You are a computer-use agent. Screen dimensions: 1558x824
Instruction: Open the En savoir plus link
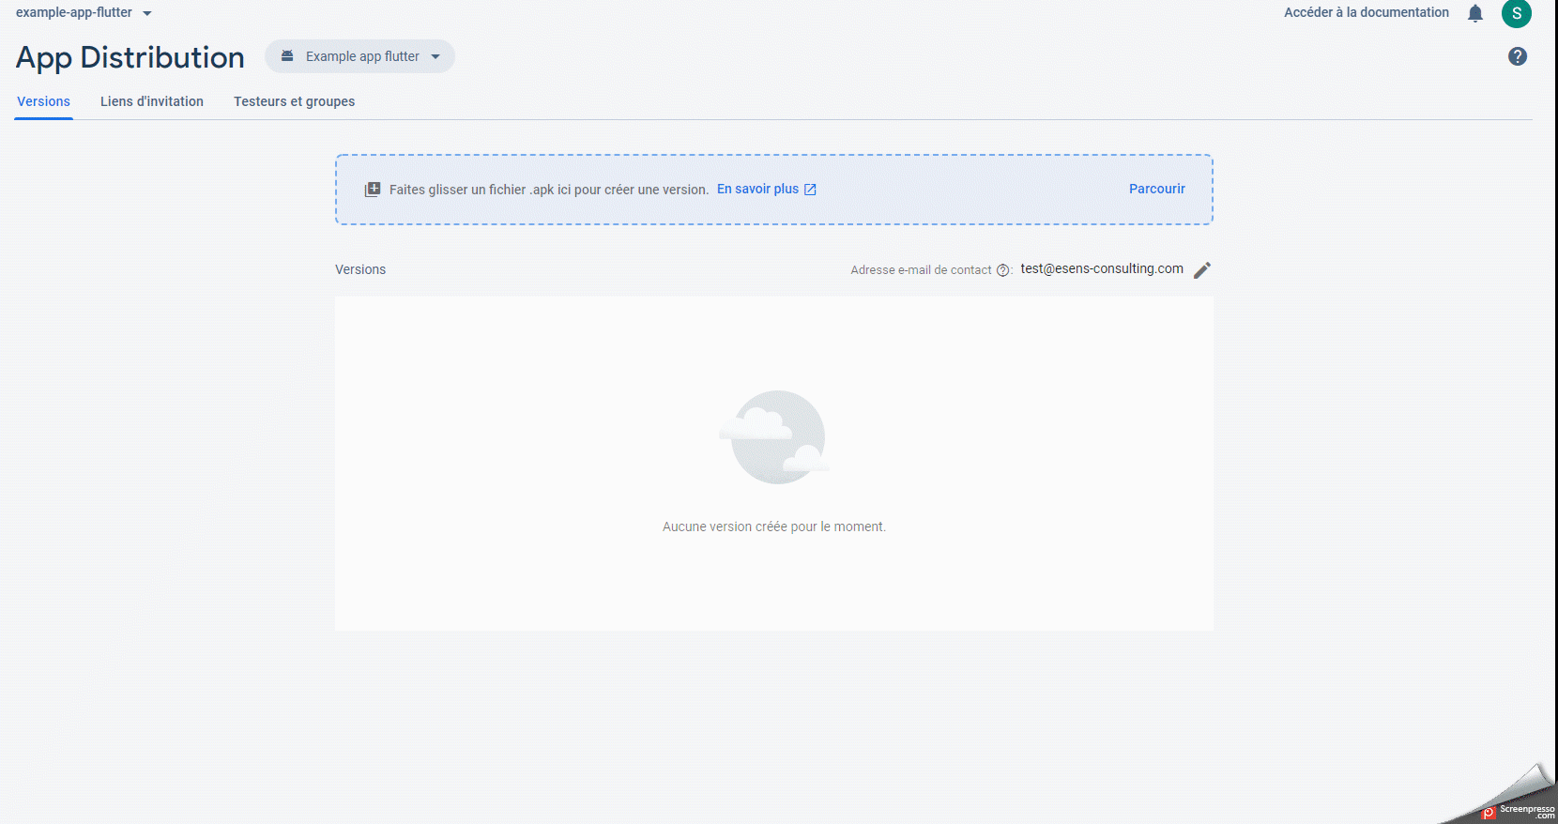click(757, 189)
